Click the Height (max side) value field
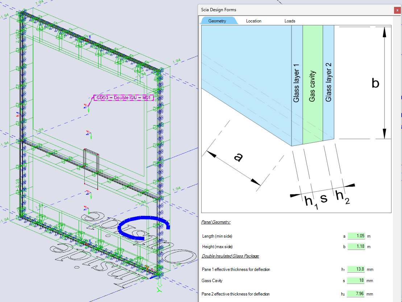 click(x=357, y=246)
